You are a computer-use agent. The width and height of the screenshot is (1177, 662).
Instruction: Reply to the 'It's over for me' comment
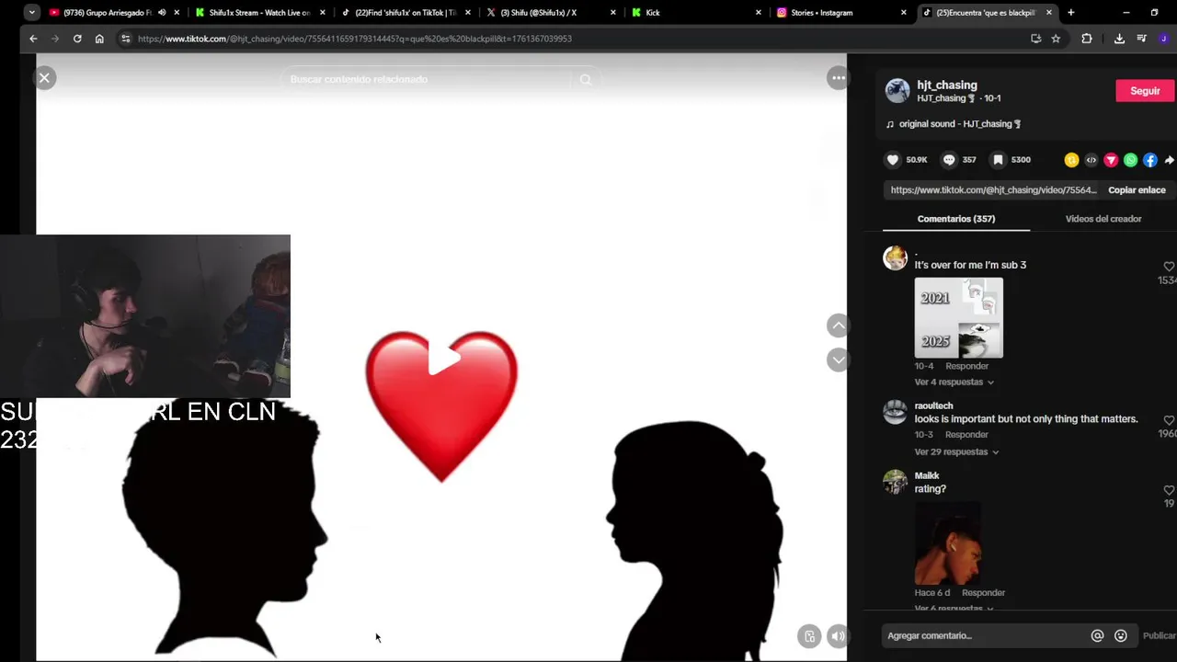(967, 366)
